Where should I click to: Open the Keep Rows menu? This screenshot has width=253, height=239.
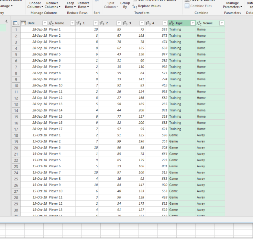click(70, 5)
